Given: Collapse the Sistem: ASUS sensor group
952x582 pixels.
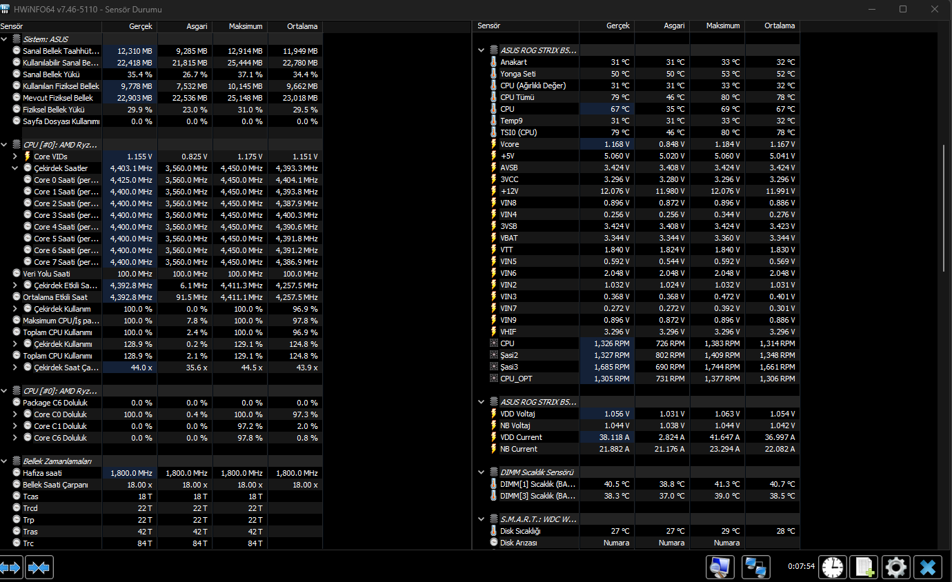Looking at the screenshot, I should 5,39.
